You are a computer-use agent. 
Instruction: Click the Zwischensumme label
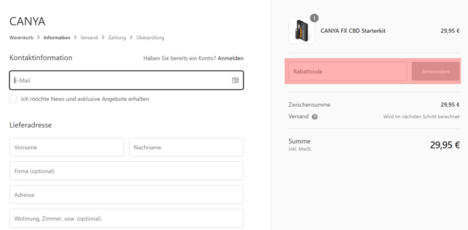[309, 105]
